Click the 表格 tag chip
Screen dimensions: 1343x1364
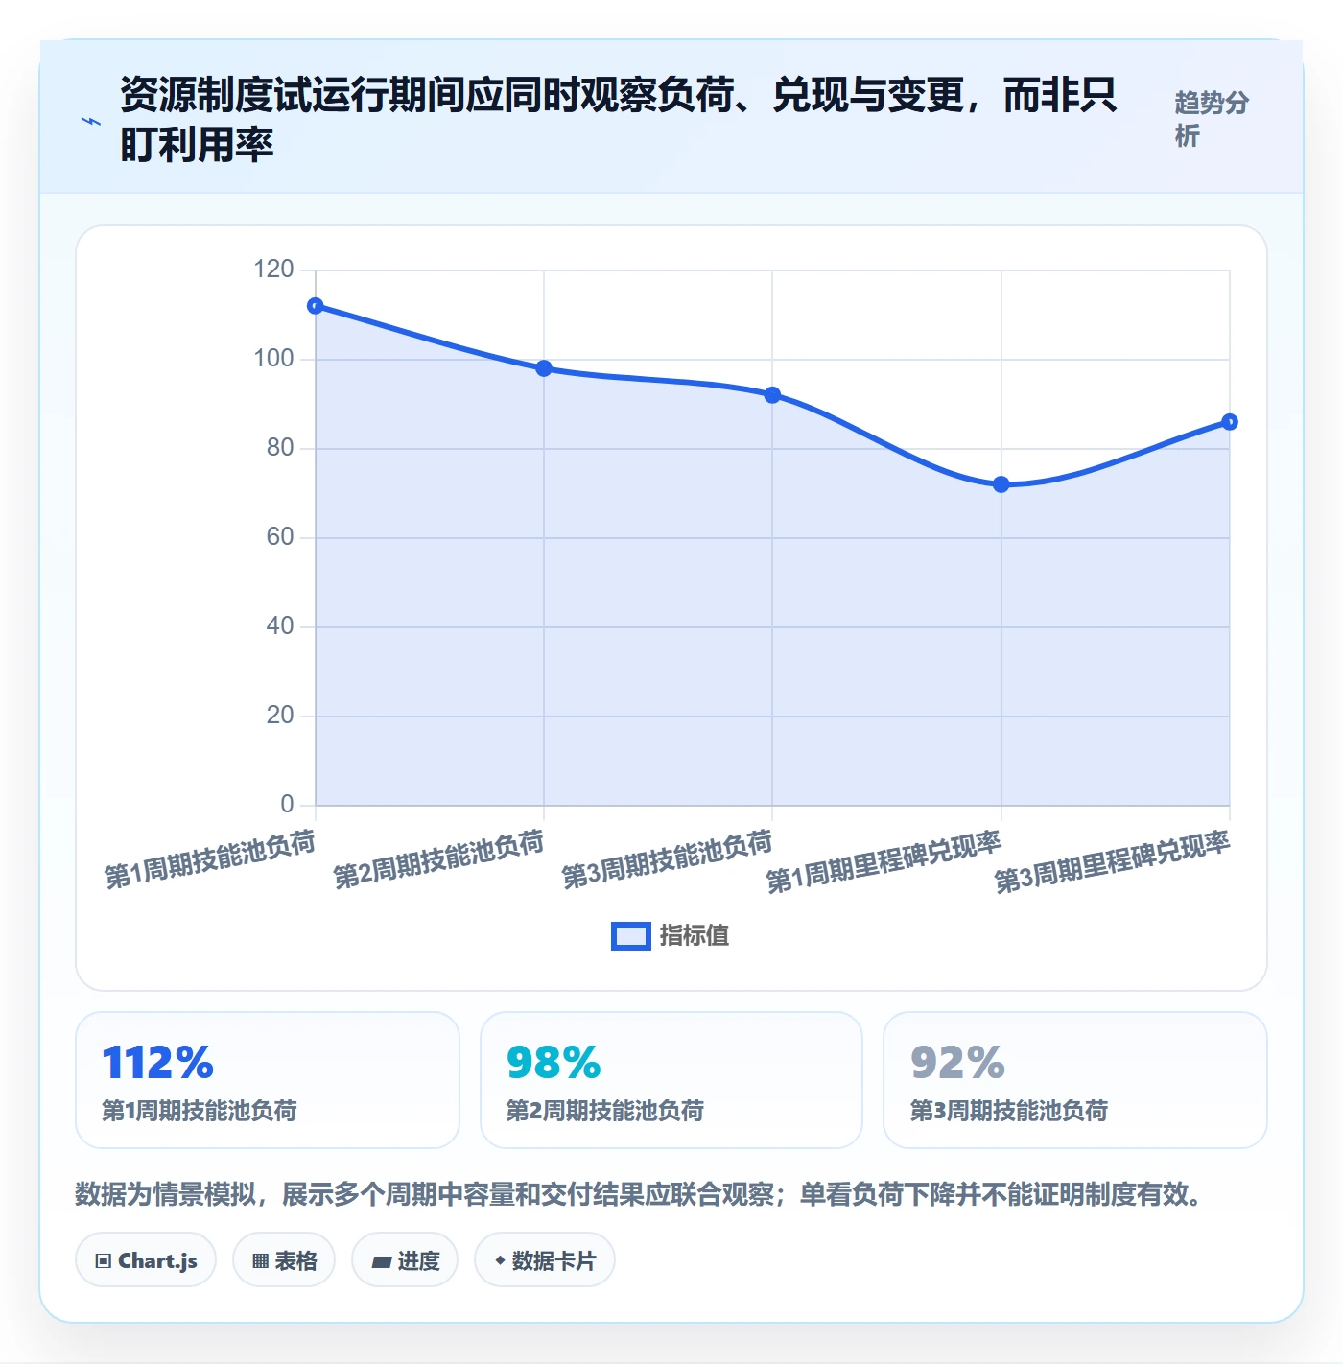[x=284, y=1260]
